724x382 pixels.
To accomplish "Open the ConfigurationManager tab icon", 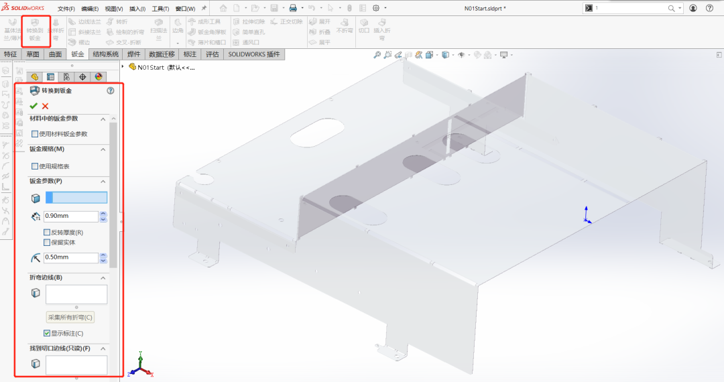I will pos(66,76).
